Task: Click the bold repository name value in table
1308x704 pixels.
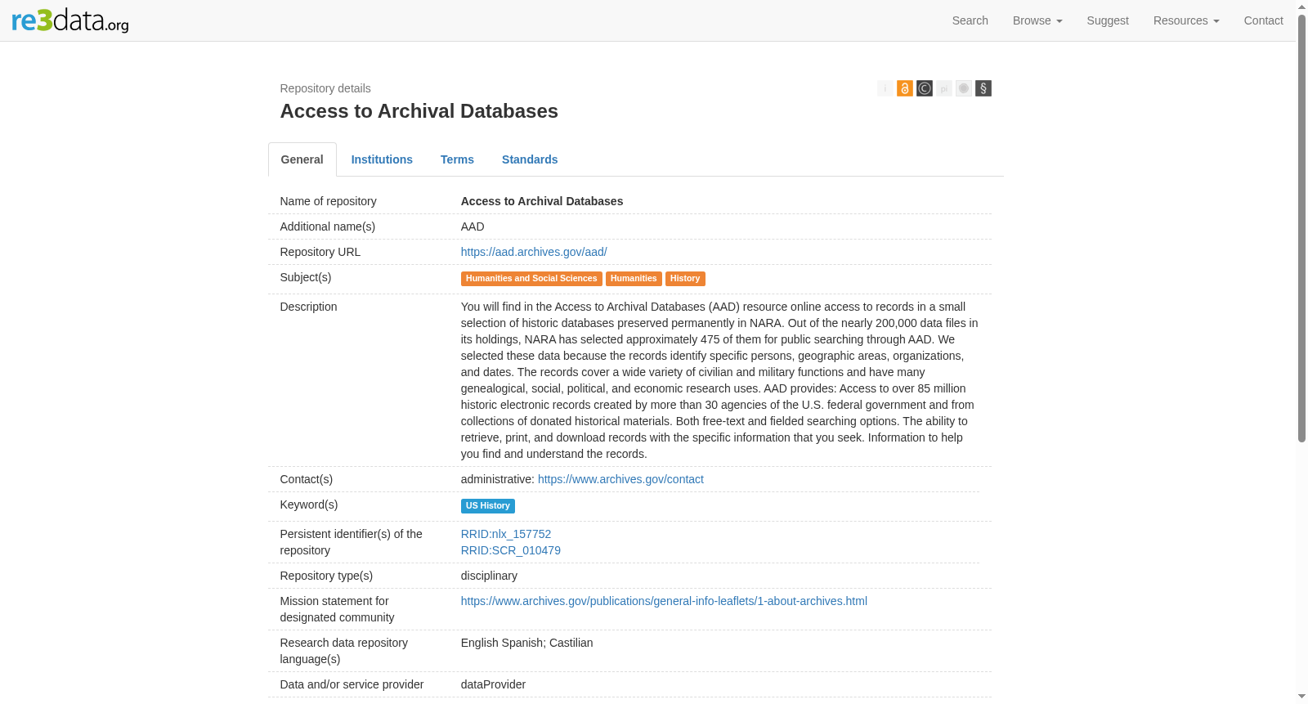Action: tap(542, 201)
